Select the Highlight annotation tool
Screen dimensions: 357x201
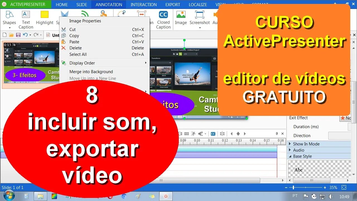pyautogui.click(x=45, y=18)
